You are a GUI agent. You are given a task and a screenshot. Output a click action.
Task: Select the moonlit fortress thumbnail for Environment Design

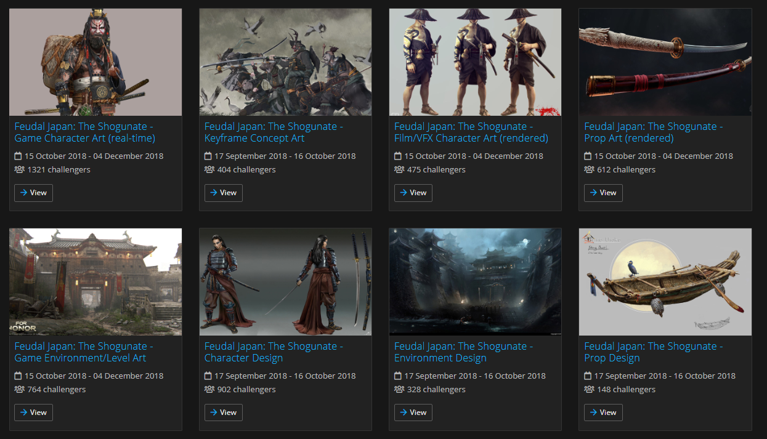pos(475,282)
